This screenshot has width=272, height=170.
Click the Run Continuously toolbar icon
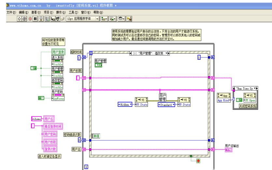[x=24, y=19]
